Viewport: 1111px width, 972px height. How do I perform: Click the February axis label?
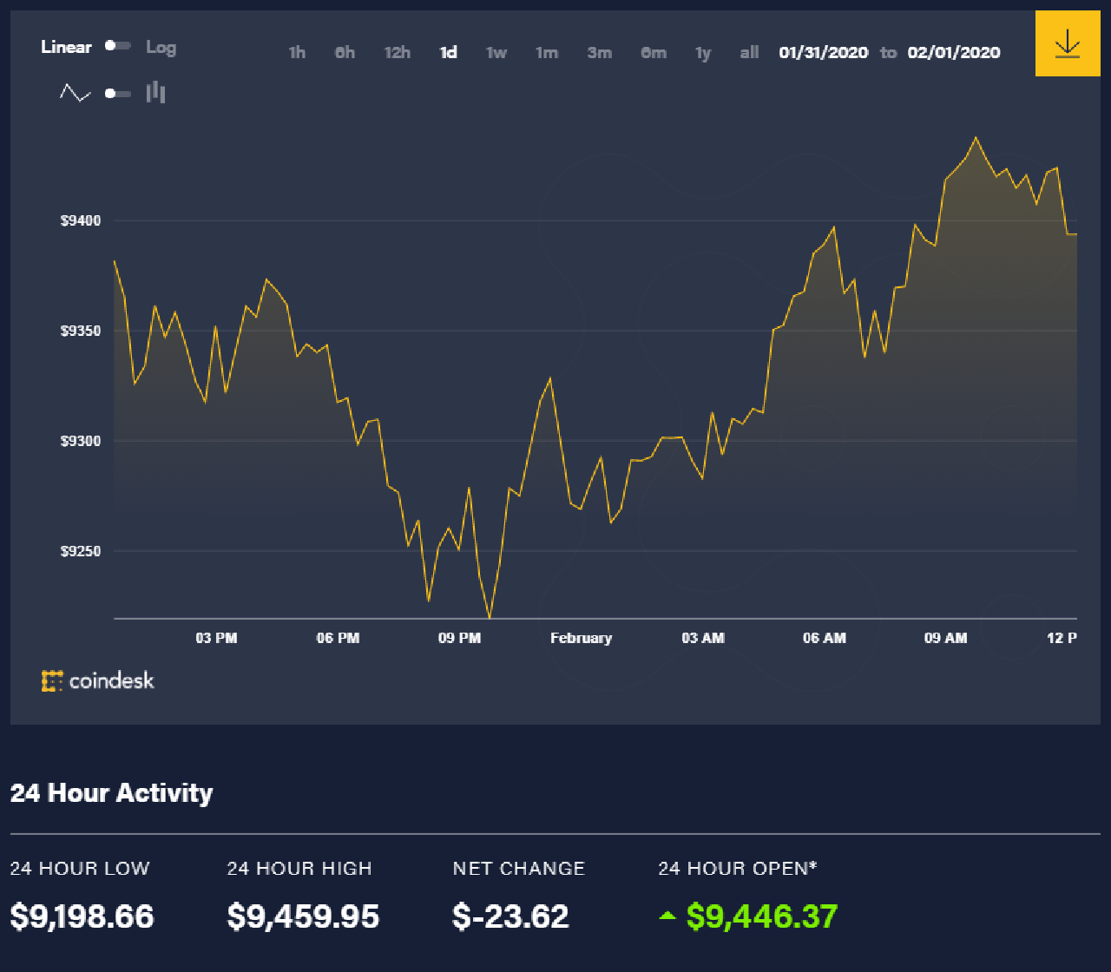582,638
